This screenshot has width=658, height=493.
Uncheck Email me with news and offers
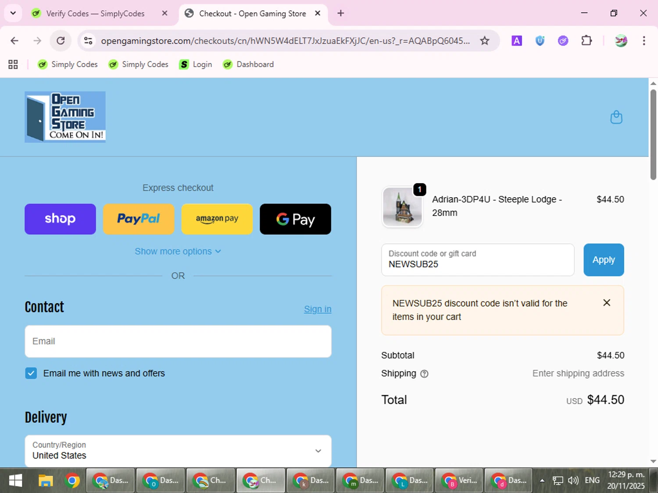(x=31, y=373)
